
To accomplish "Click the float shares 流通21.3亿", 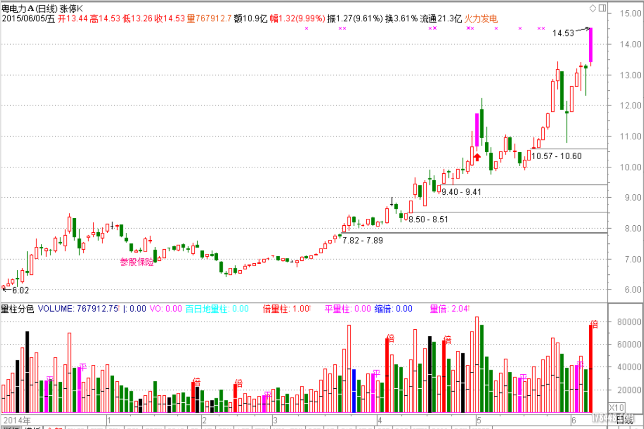I will [x=441, y=19].
